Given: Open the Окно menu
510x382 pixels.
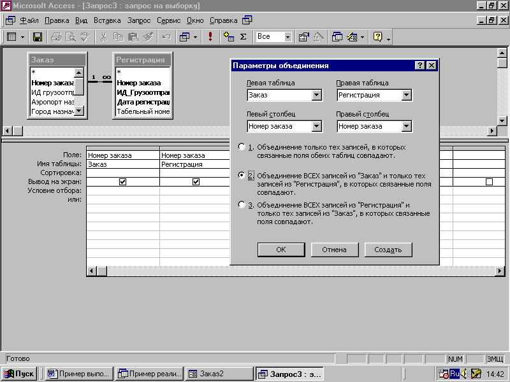Looking at the screenshot, I should [195, 20].
